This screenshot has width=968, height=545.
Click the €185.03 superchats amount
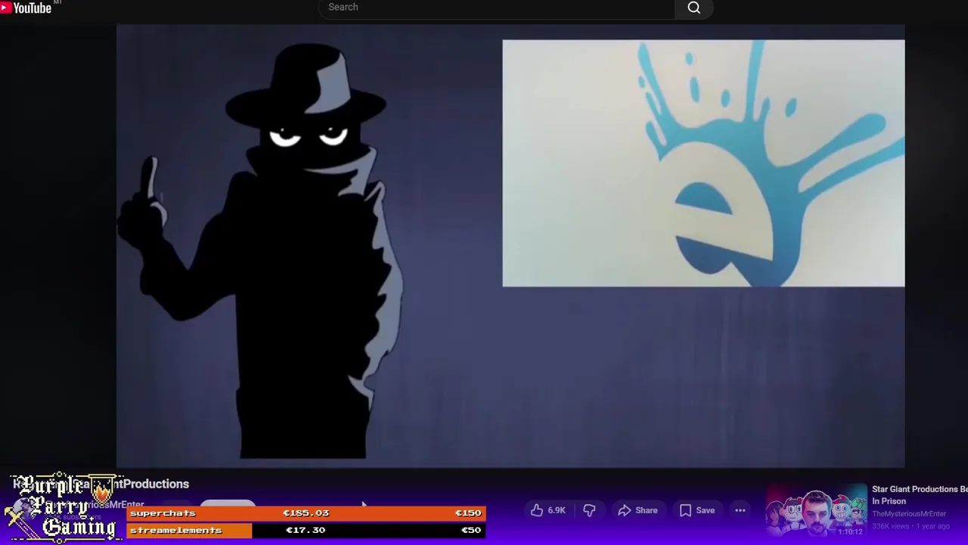tap(306, 513)
